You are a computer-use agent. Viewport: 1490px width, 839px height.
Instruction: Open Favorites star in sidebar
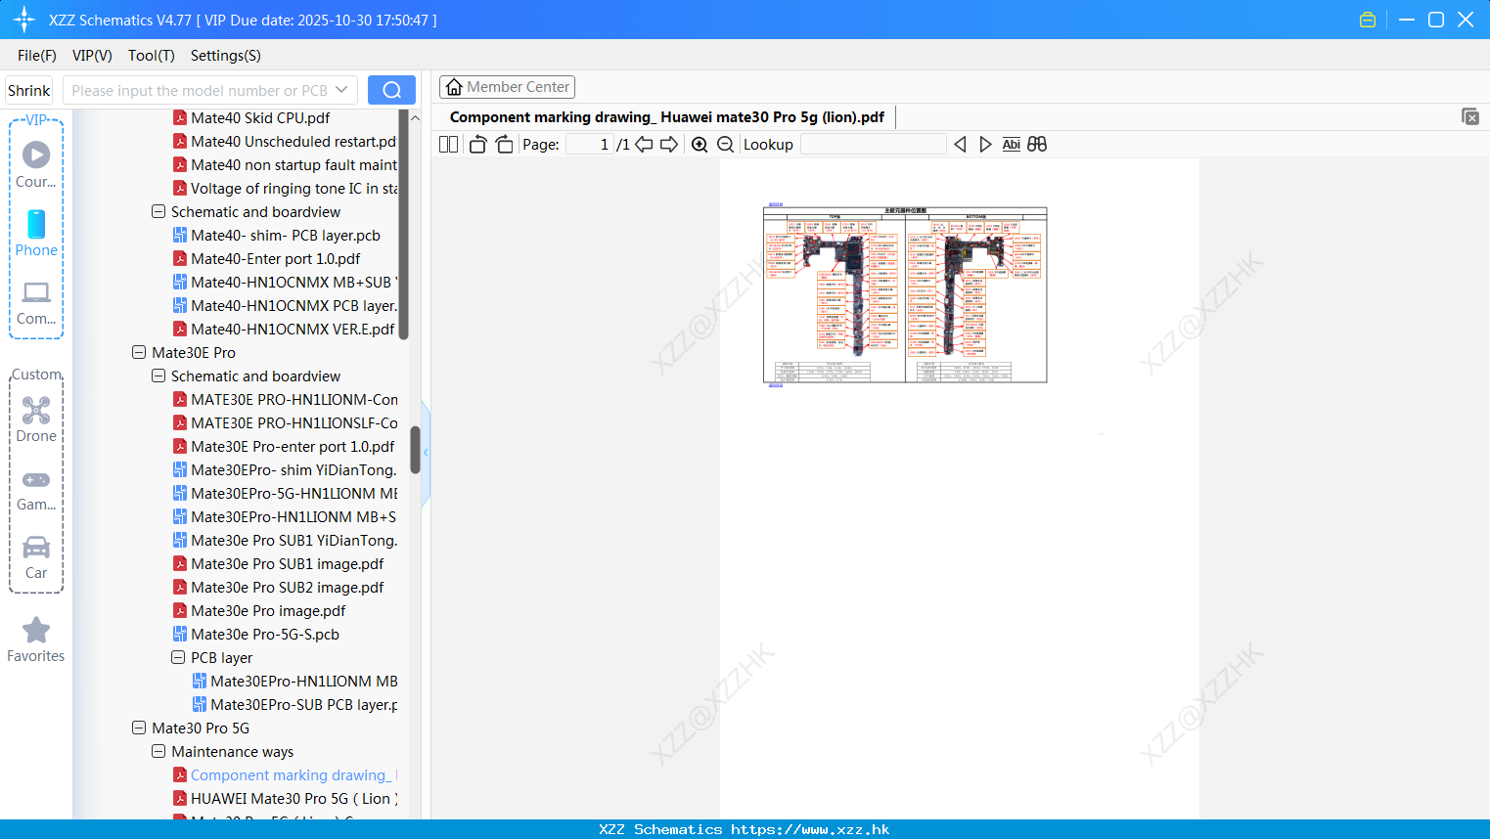tap(36, 640)
